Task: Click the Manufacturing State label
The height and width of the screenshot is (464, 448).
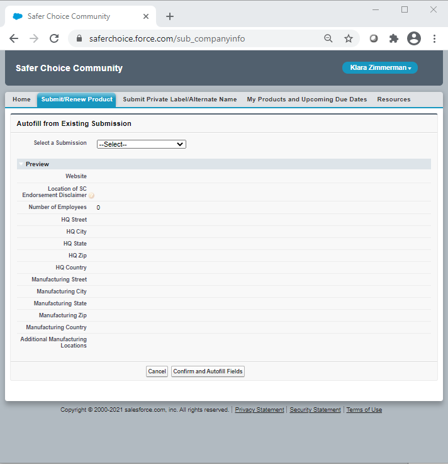Action: [x=60, y=303]
